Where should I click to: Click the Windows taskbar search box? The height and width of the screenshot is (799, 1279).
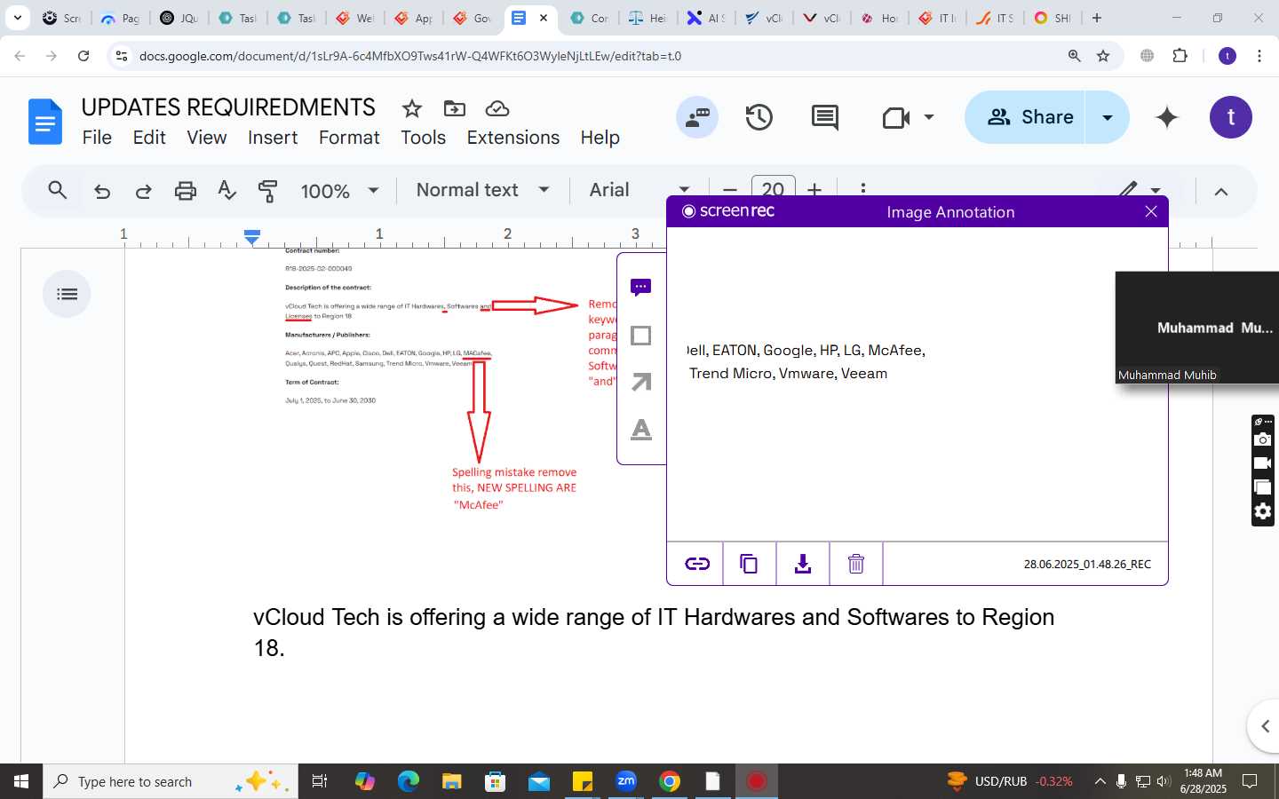171,781
